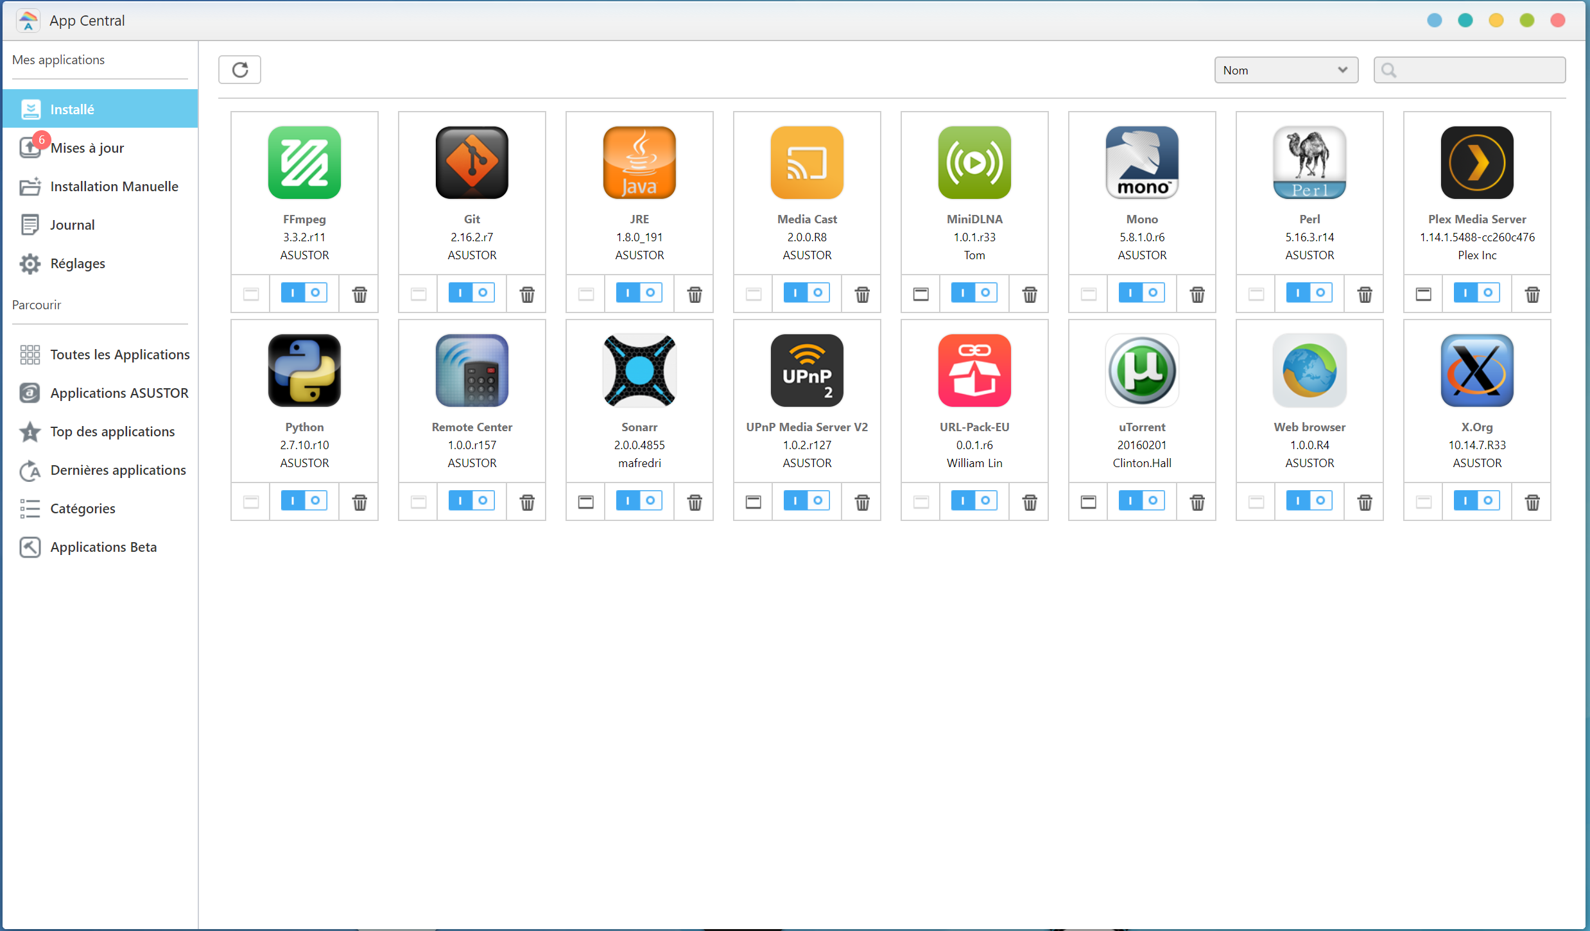
Task: Click the Plex Media Server title
Action: [1477, 219]
